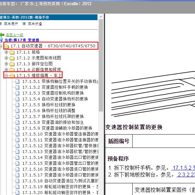Click the folder icon for 17.1.3 部件定位图

[x=12, y=64]
